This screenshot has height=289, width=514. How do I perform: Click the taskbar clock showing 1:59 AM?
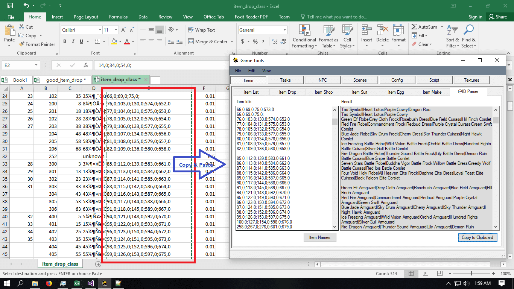click(x=482, y=283)
